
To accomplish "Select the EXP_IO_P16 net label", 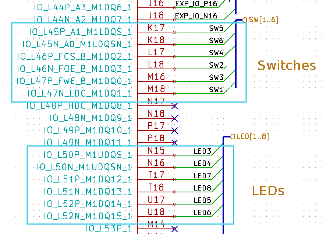I will (196, 4).
